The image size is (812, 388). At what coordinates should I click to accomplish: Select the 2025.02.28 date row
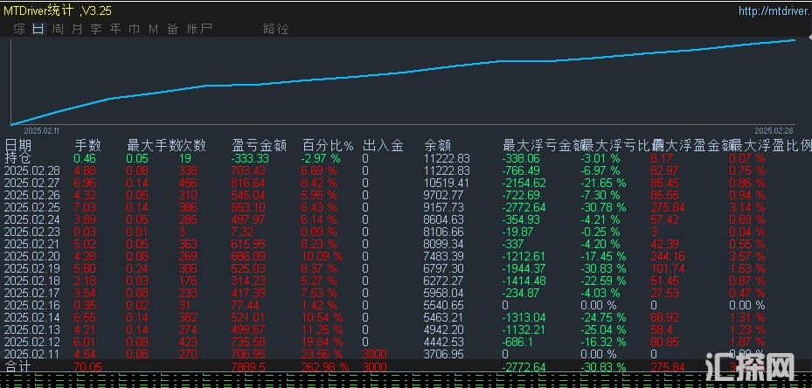(32, 170)
